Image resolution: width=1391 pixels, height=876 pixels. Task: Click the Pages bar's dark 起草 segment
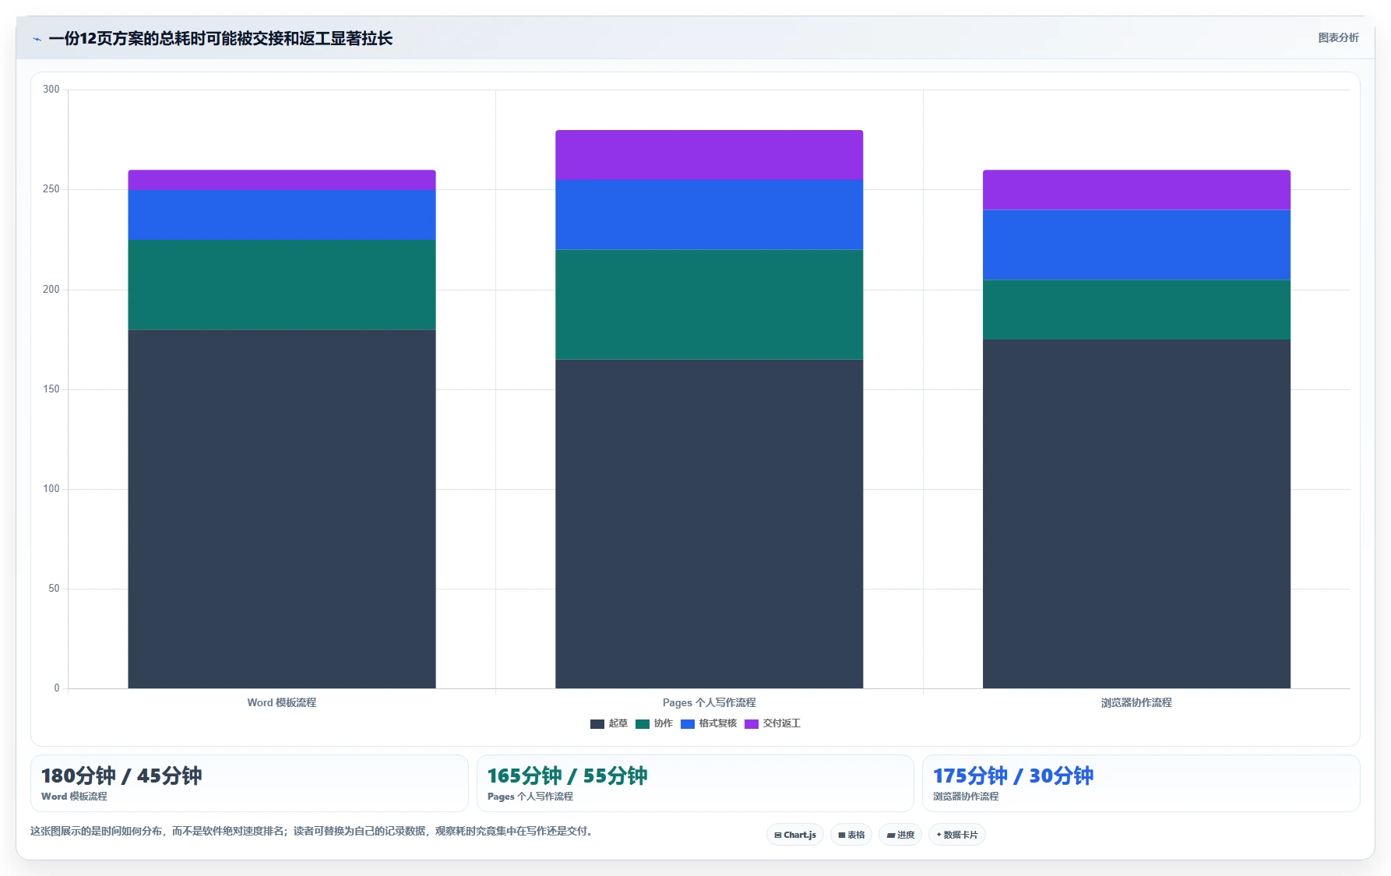710,524
